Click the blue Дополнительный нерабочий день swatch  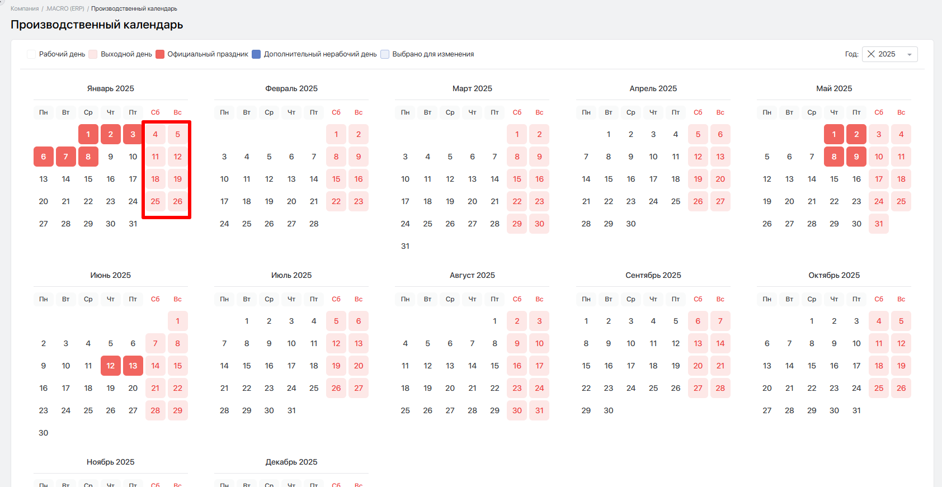click(256, 54)
